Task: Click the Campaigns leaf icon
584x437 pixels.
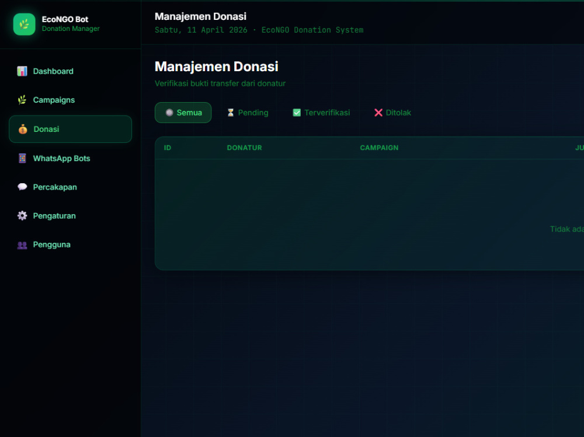Action: pos(22,100)
